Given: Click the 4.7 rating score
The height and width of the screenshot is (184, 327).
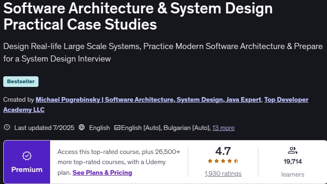Looking at the screenshot, I should coord(223,151).
